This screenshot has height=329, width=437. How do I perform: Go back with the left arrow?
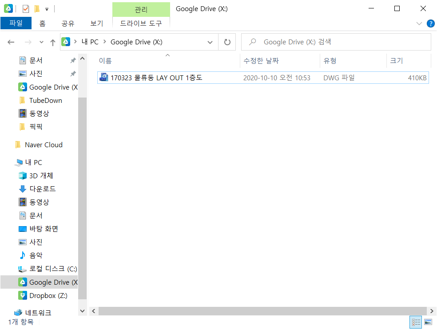(x=11, y=42)
